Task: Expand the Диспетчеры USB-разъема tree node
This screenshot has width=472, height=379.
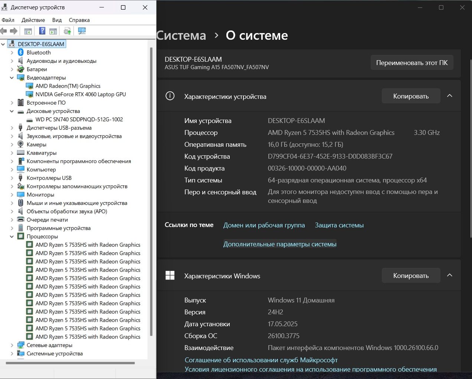Action: pos(12,128)
